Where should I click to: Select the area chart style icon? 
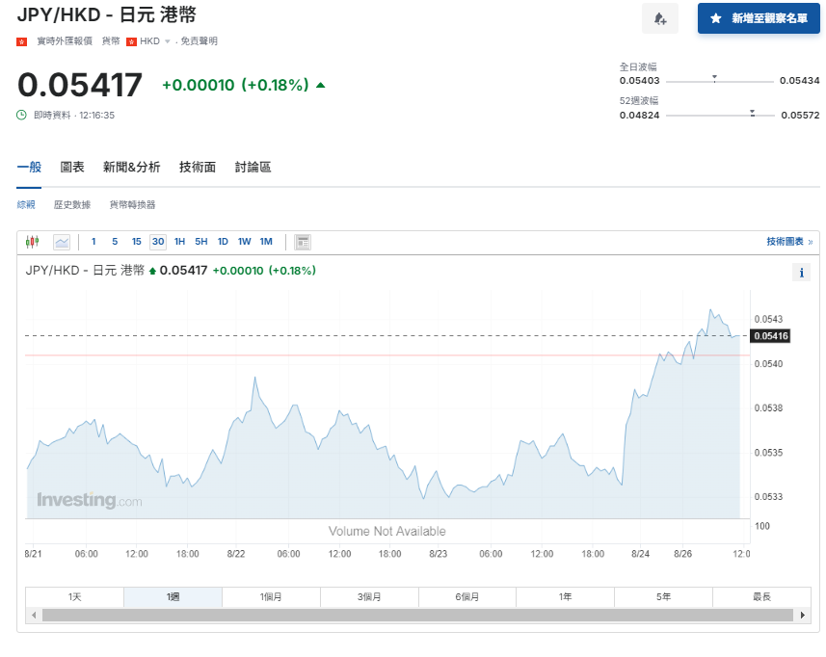tap(62, 242)
